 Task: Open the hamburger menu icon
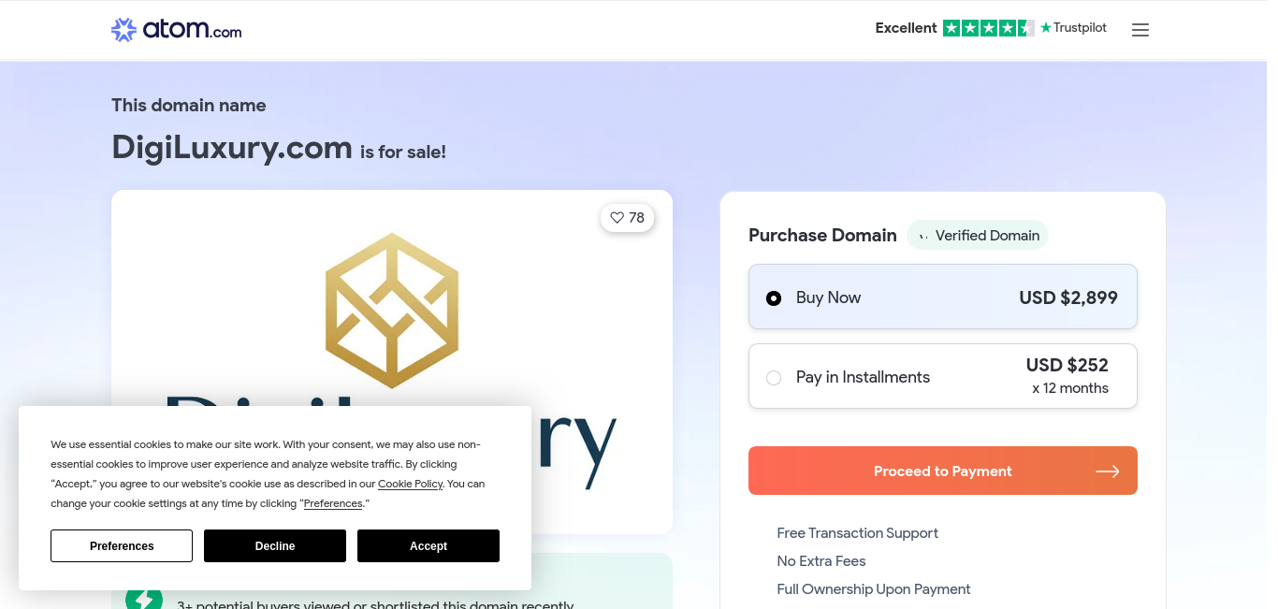(x=1140, y=30)
